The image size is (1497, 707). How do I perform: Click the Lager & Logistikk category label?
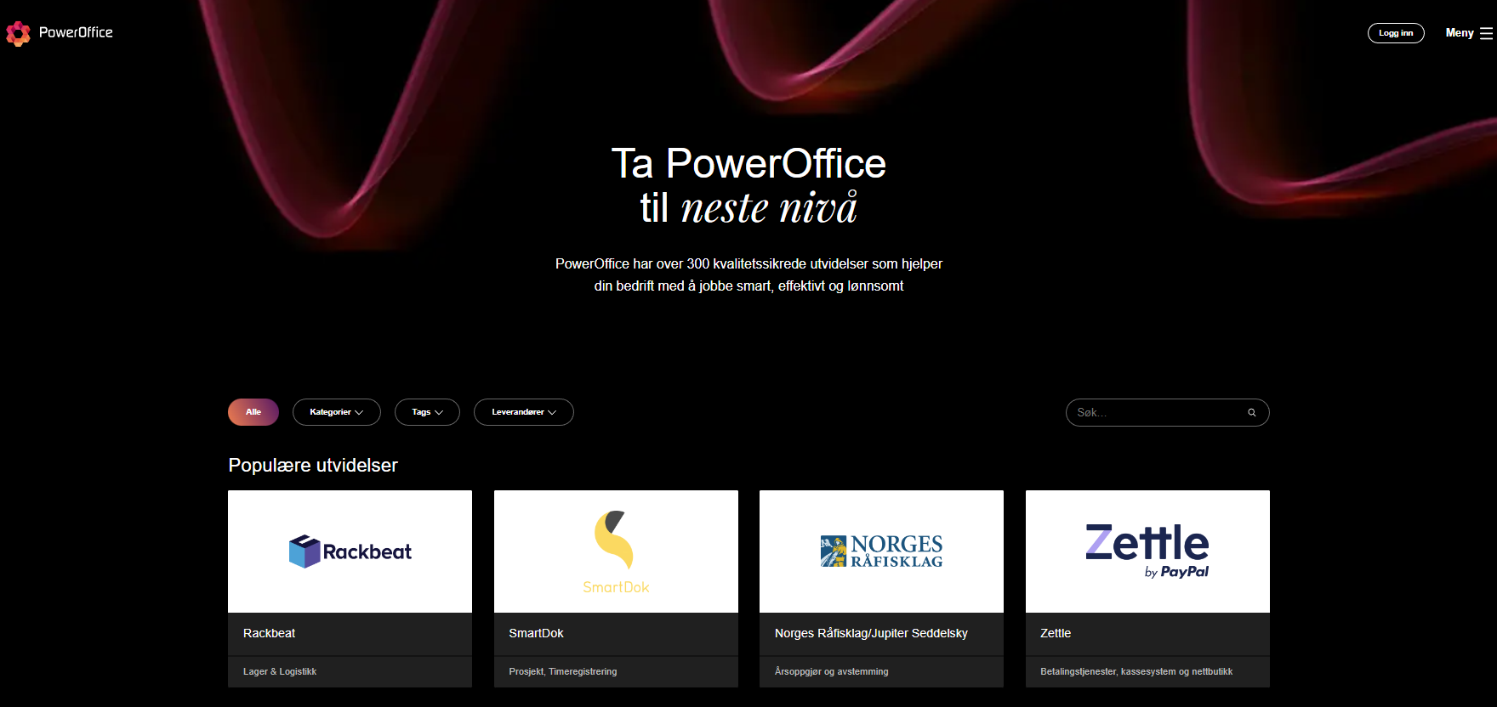280,671
